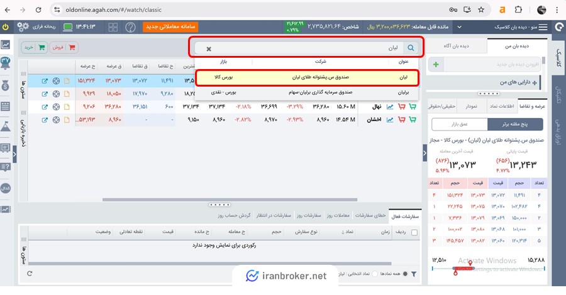The image size is (566, 295).
Task: Open the معاملات روز tab
Action: [x=338, y=215]
